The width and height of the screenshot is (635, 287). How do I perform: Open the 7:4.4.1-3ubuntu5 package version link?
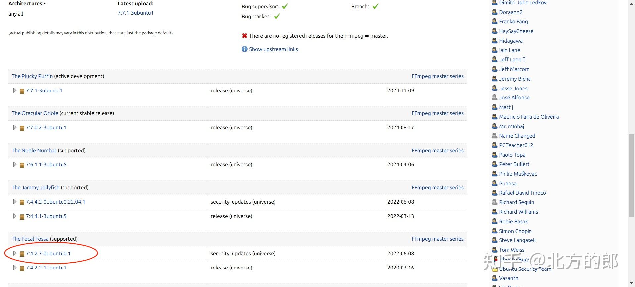[x=46, y=216]
